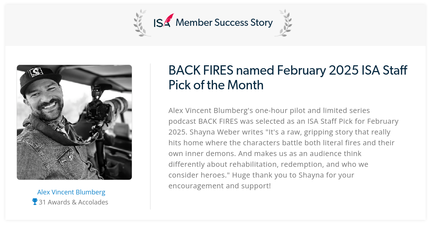Click the red feather quill in ISA logo
The width and height of the screenshot is (431, 226).
click(168, 20)
